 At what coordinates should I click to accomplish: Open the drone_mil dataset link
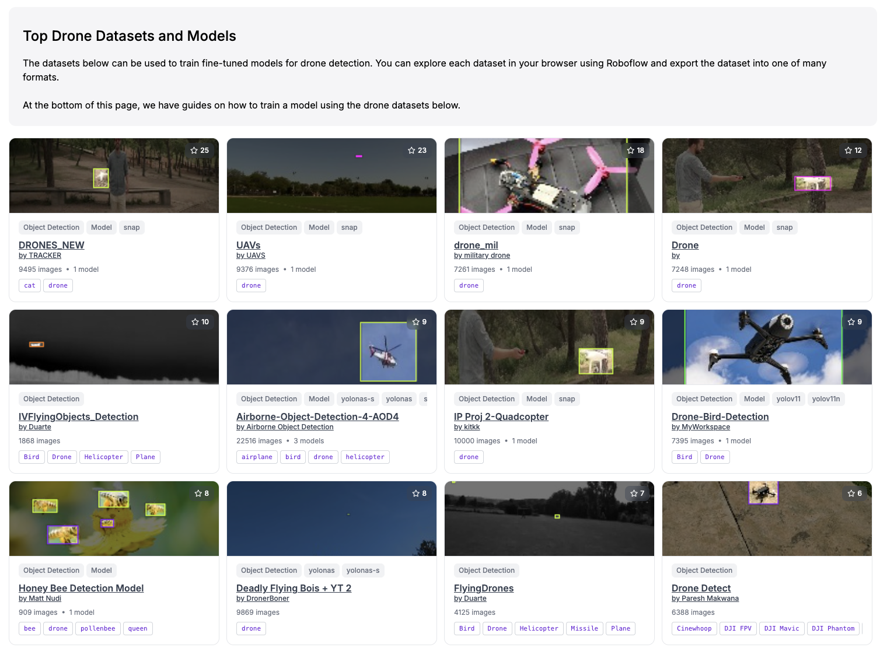pyautogui.click(x=476, y=245)
